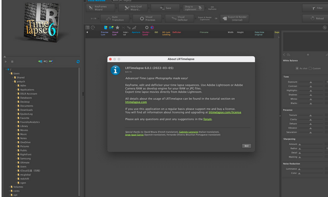Click the Visual Deflicker button
The height and width of the screenshot is (197, 328).
(x=180, y=18)
